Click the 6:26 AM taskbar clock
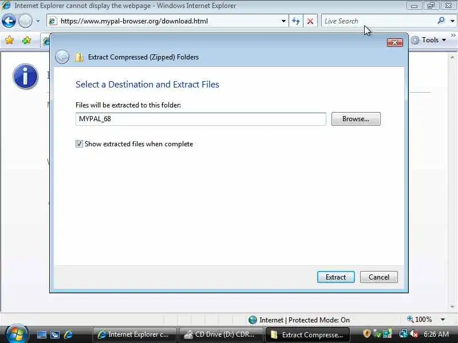Image resolution: width=458 pixels, height=343 pixels. pyautogui.click(x=436, y=334)
